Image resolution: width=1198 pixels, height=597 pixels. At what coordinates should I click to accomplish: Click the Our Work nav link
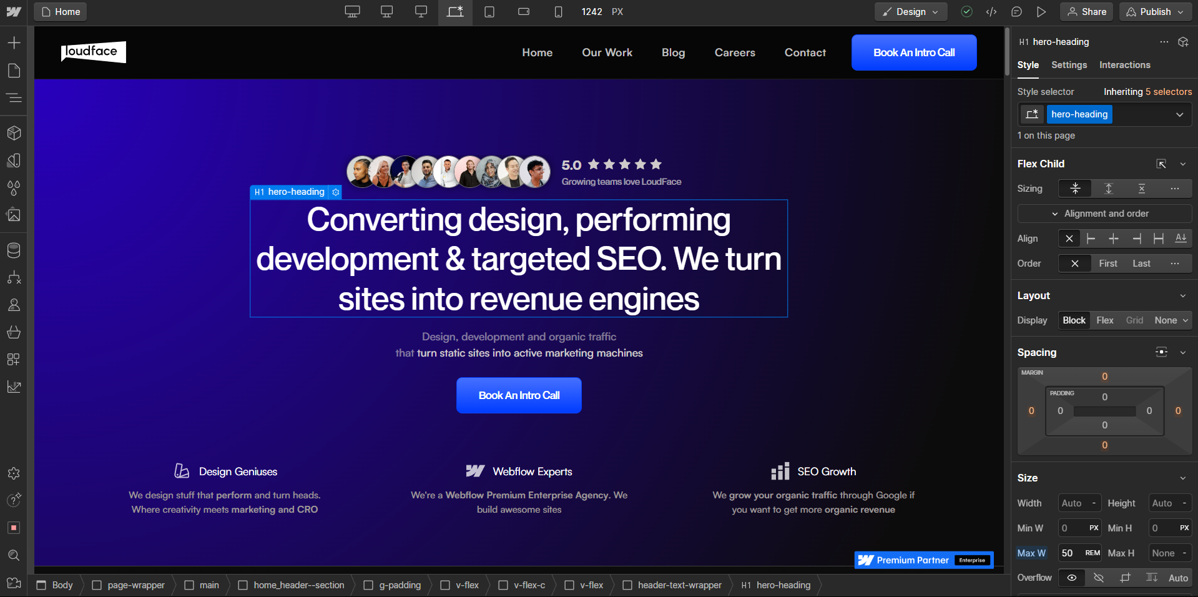[607, 52]
